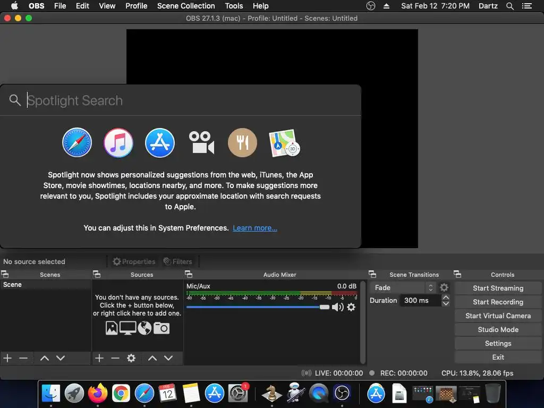Open Launchpad from the Dock
Screen dimensions: 544x408
[74, 393]
